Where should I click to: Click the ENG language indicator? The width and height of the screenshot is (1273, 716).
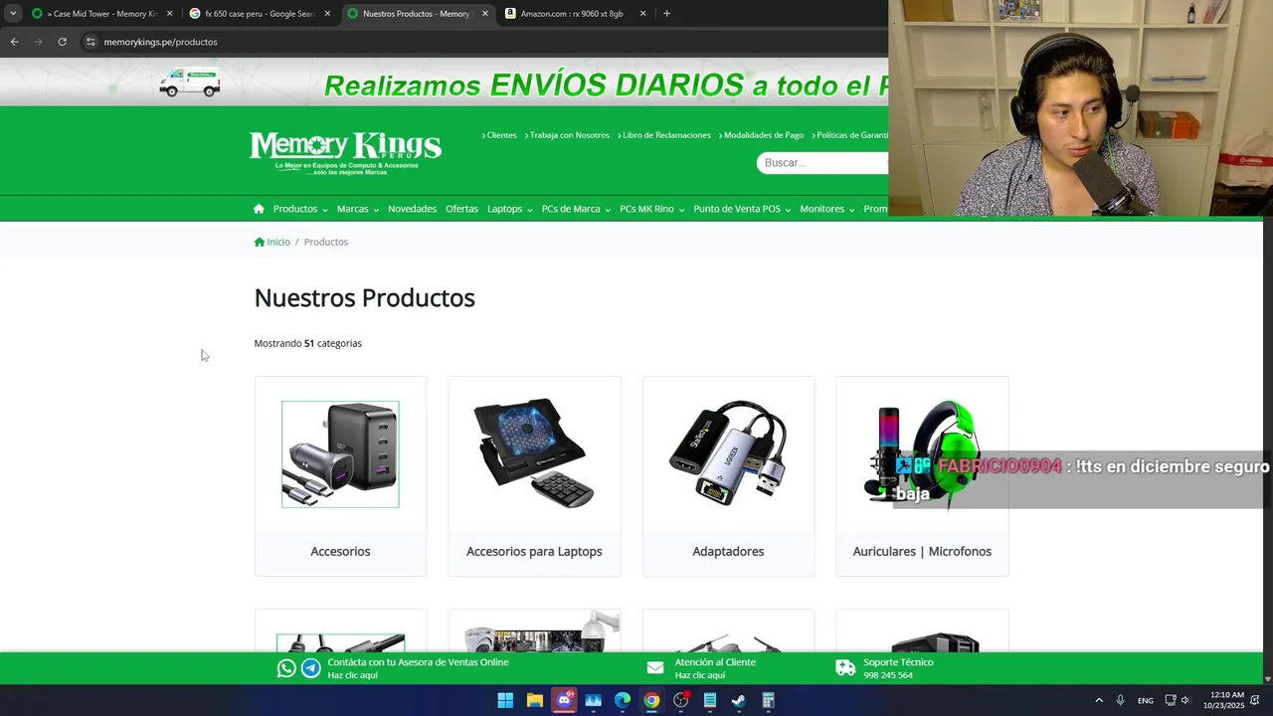tap(1146, 700)
